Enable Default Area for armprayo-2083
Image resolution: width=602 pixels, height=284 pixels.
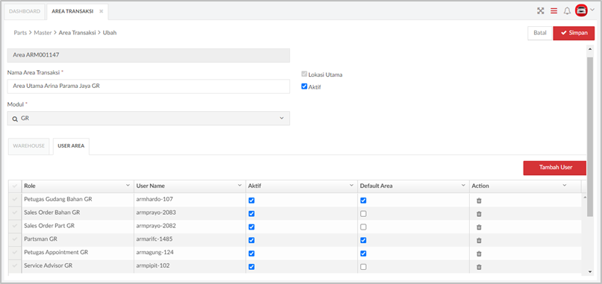pos(363,214)
